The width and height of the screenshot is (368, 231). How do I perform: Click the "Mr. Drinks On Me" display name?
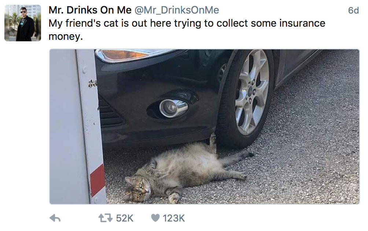pyautogui.click(x=90, y=10)
